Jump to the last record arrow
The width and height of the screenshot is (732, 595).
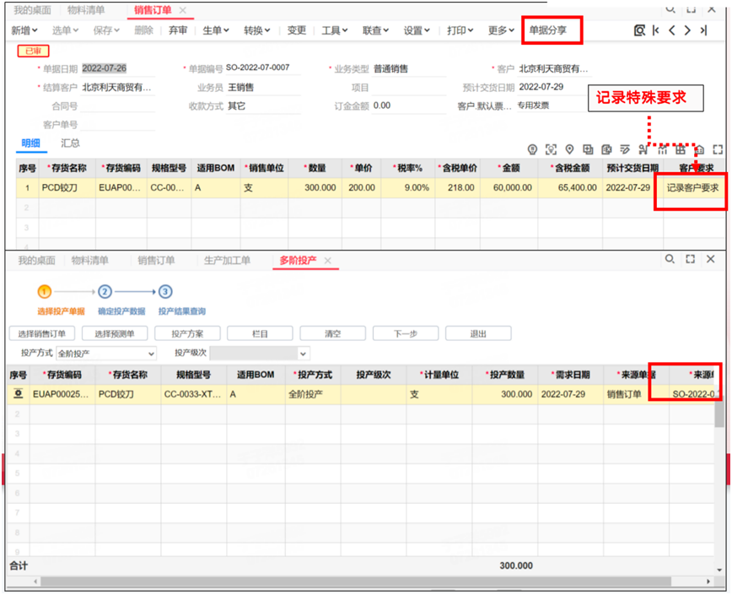coord(703,30)
